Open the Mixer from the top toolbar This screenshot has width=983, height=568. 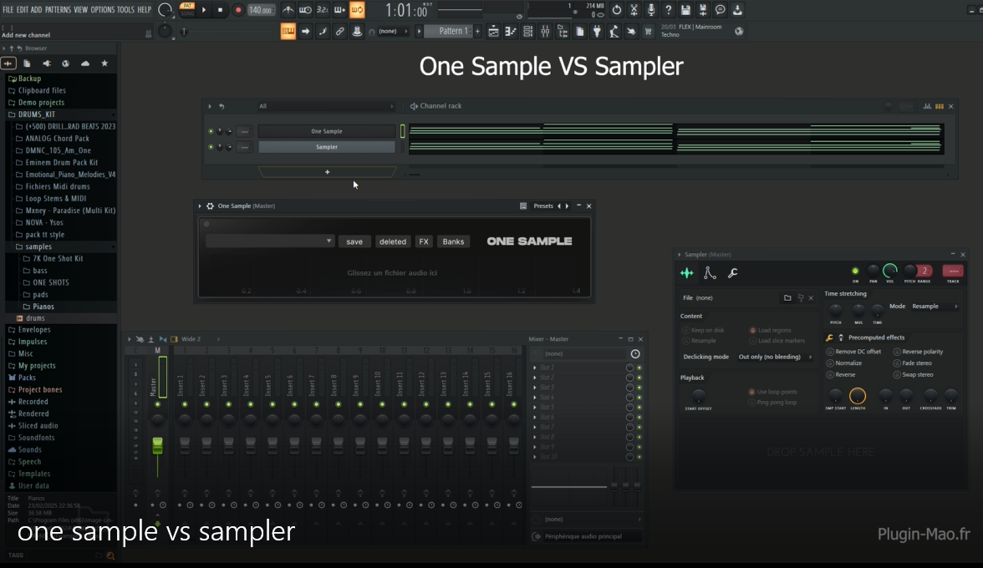tap(546, 31)
